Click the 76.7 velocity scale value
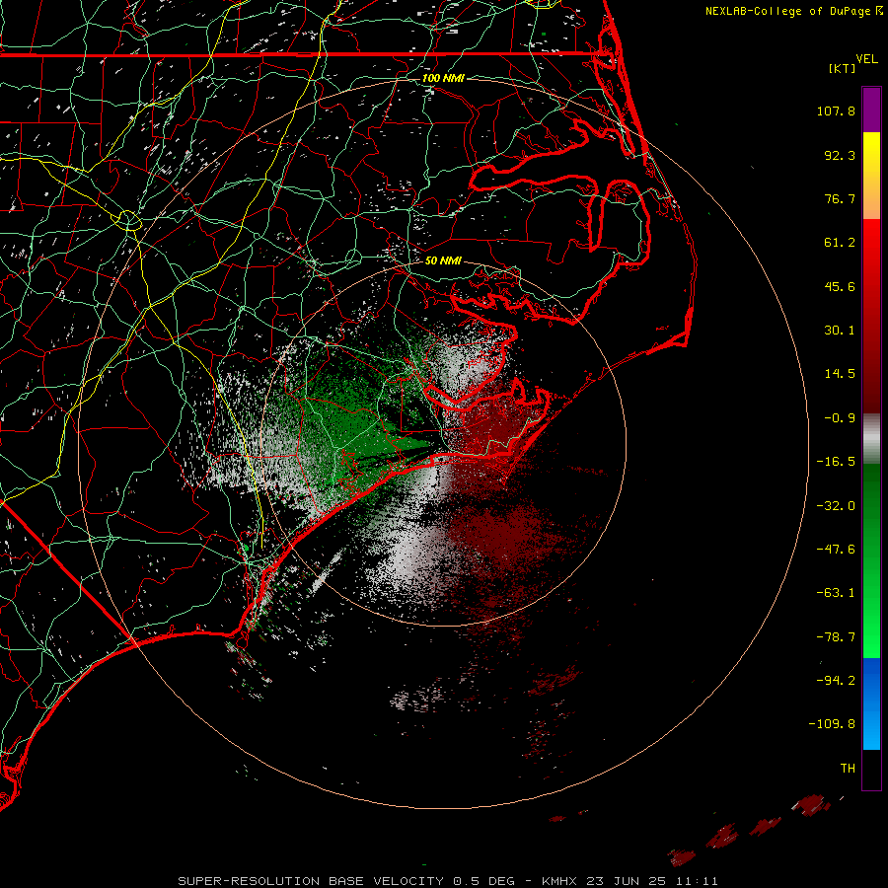 [840, 198]
